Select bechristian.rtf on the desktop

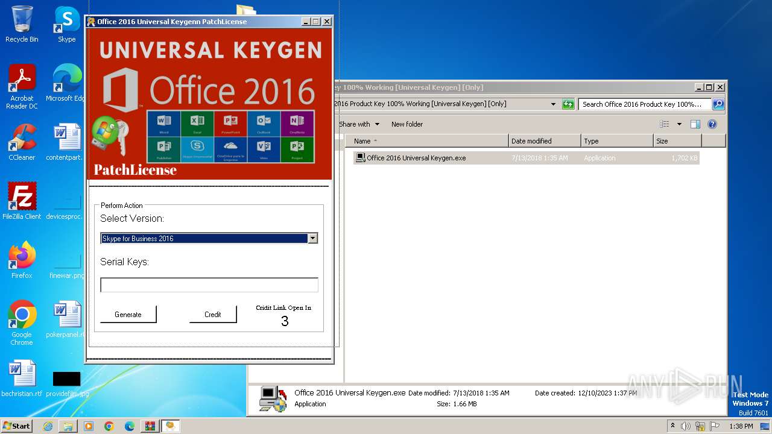click(x=22, y=379)
